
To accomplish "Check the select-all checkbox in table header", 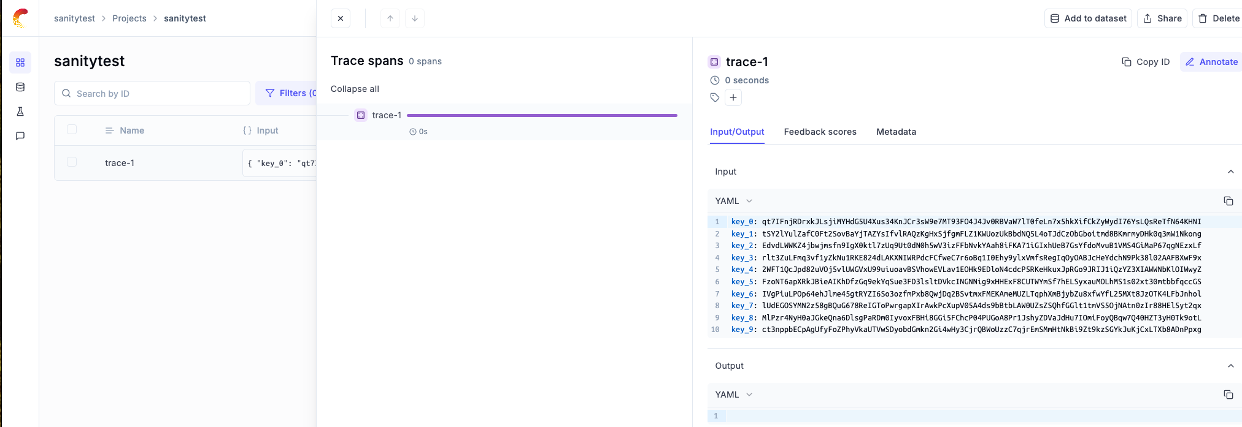I will click(x=72, y=130).
